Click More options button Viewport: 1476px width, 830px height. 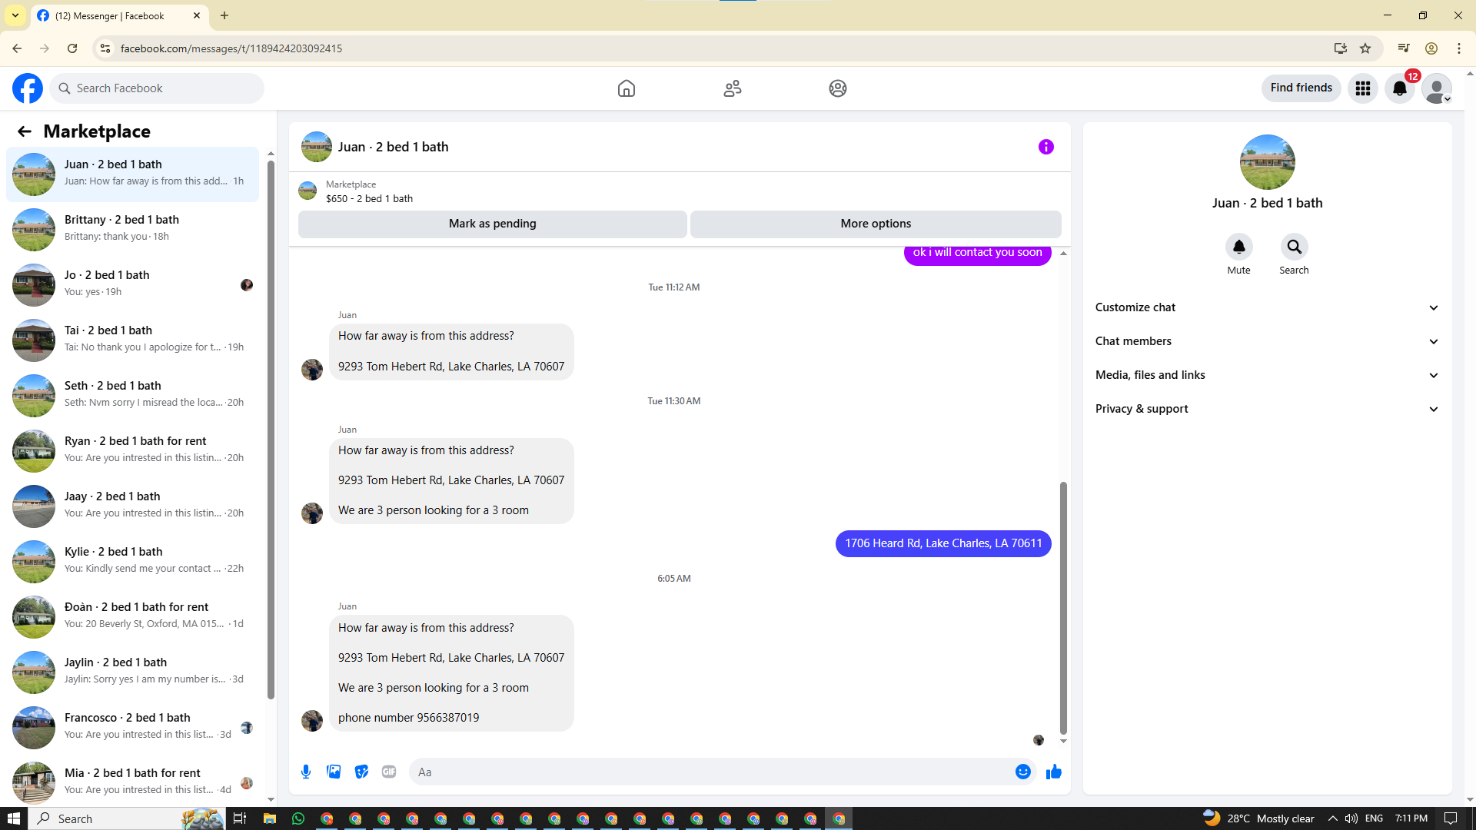click(x=875, y=224)
